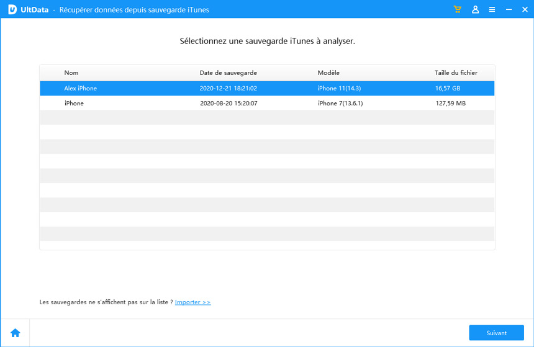Click the Taille du fichier column header
This screenshot has height=347, width=534.
(x=456, y=73)
